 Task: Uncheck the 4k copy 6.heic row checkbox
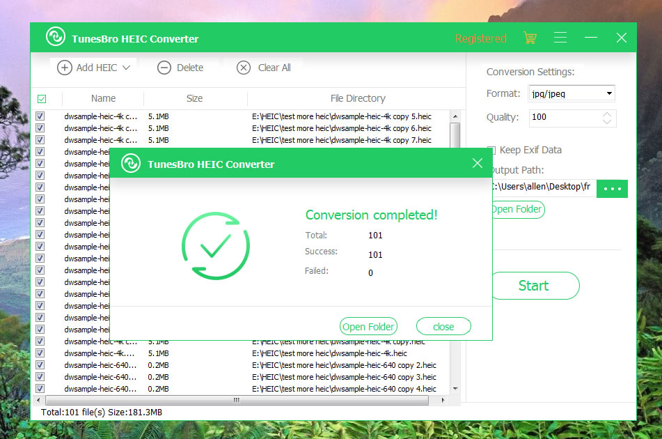pyautogui.click(x=40, y=128)
